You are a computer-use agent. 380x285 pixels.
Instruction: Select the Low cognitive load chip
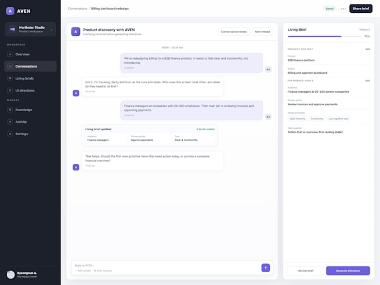338,118
